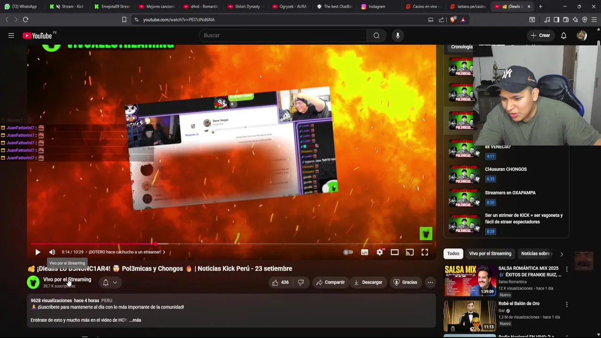The height and width of the screenshot is (338, 601).
Task: Open the account avatar menu
Action: click(582, 36)
